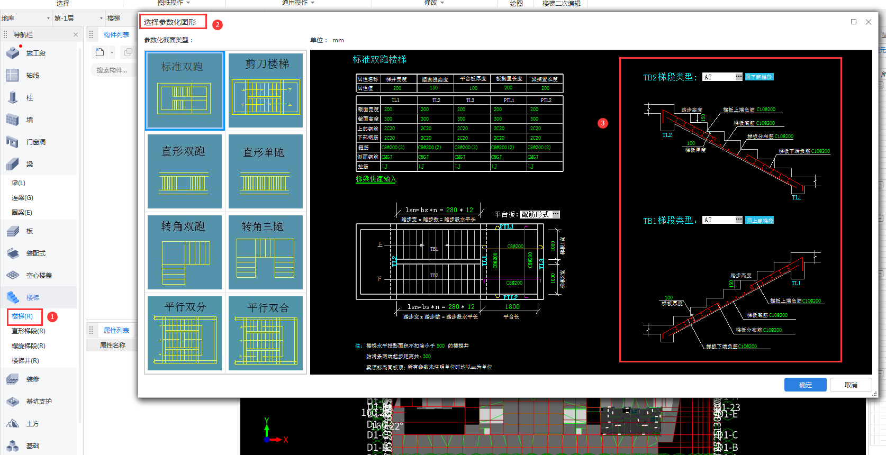The width and height of the screenshot is (886, 455).
Task: Select the 平行双合 stair type thumbnail
Action: click(266, 333)
